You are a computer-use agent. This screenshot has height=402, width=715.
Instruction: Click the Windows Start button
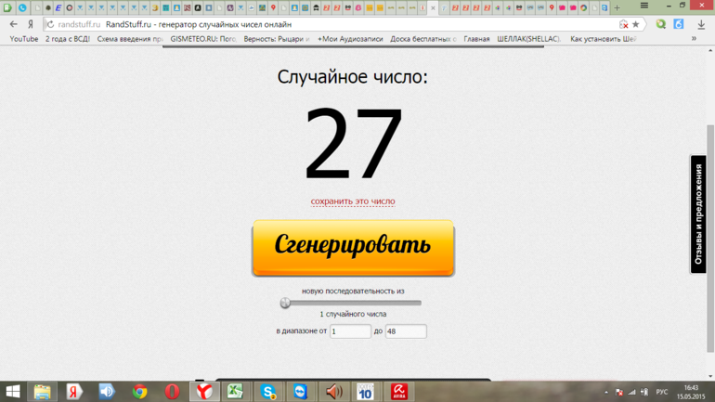coord(13,392)
